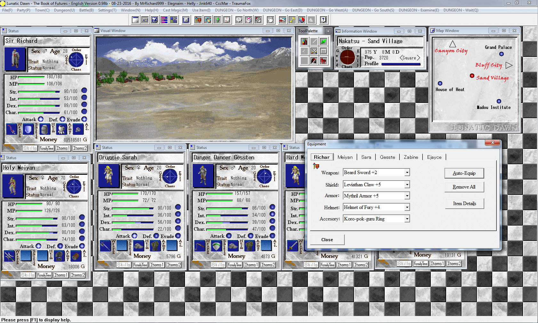Toggle blue orb next to Sir Richard's Str.
Image resolution: width=538 pixels, height=323 pixels.
(x=84, y=91)
